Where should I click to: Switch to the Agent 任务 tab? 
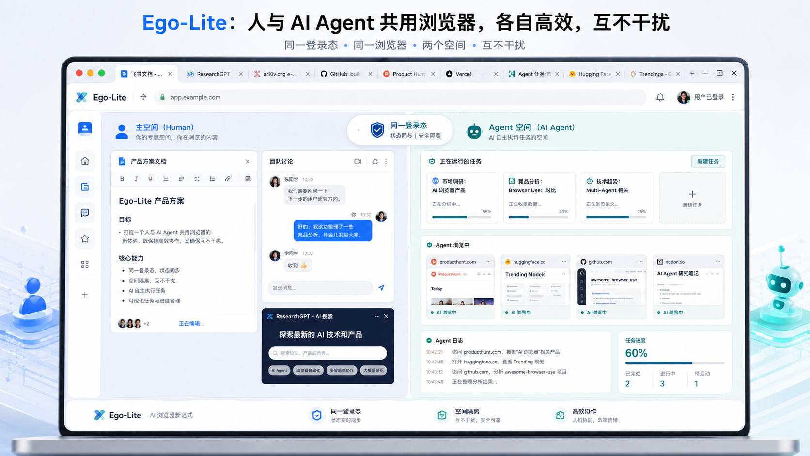coord(534,74)
